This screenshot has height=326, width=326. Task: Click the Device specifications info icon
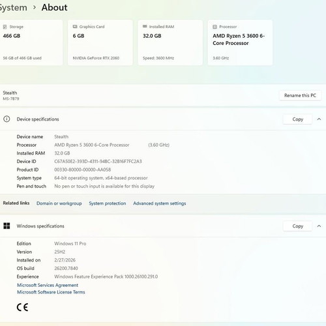[7, 119]
